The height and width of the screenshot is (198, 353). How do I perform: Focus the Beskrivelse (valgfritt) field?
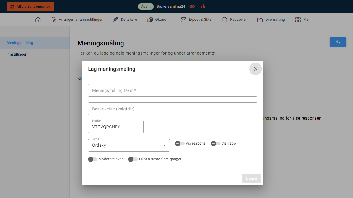pos(173,109)
